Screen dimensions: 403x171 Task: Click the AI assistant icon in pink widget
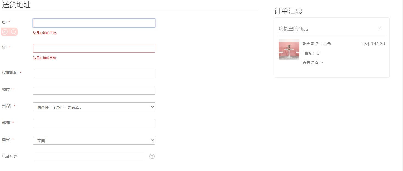point(5,32)
